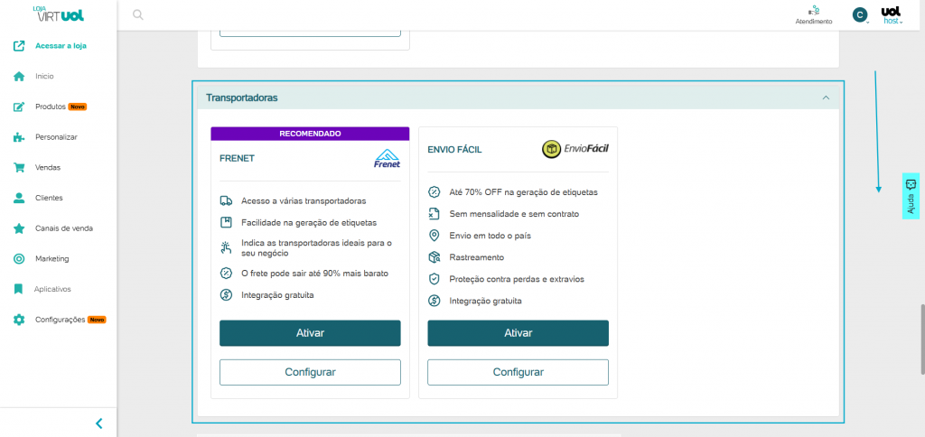This screenshot has height=437, width=925.
Task: Click the Marketing target icon
Action: pos(19,259)
